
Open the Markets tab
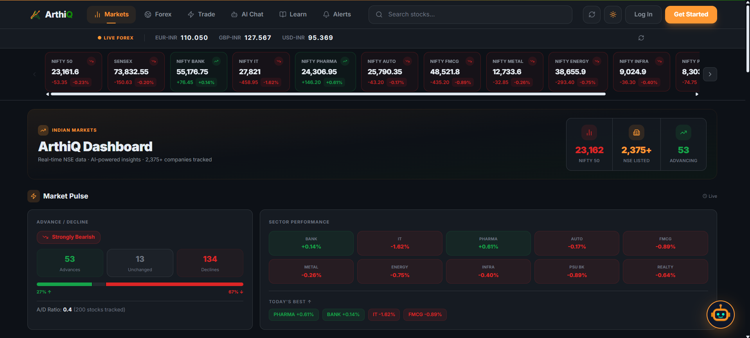pos(112,14)
